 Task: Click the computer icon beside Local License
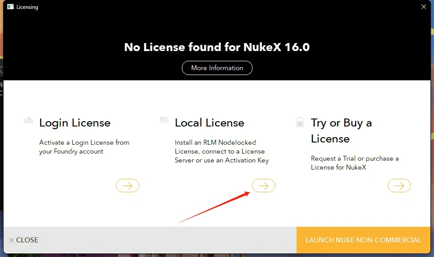point(164,120)
